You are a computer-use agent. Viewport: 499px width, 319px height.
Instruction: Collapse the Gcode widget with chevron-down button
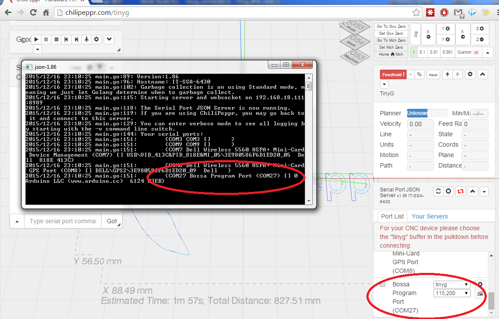tap(109, 39)
